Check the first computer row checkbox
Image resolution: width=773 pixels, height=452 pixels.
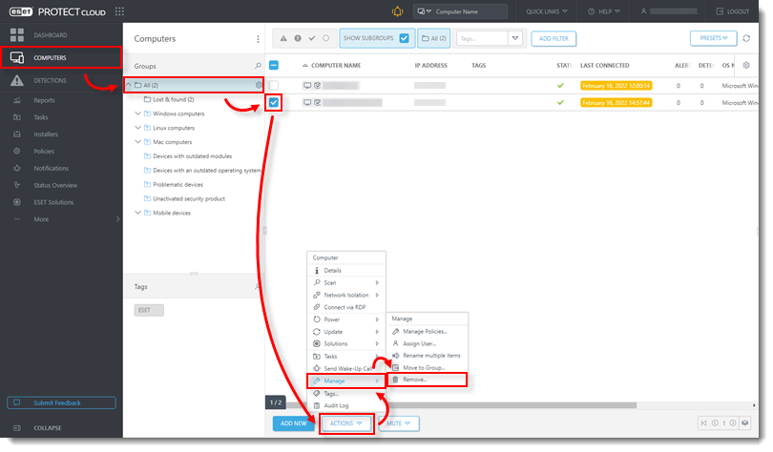coord(274,86)
